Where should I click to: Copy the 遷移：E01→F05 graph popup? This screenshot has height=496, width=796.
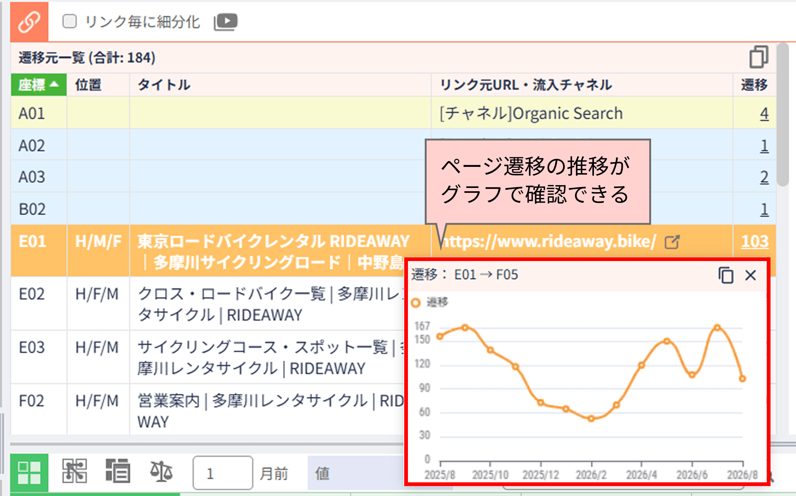726,275
